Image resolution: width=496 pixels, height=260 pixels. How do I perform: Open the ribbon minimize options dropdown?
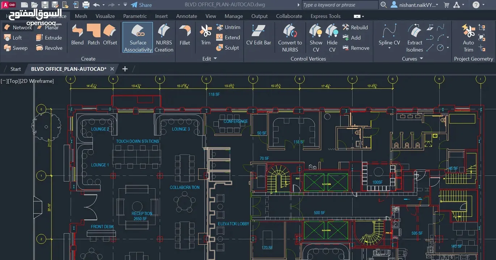pos(363,16)
